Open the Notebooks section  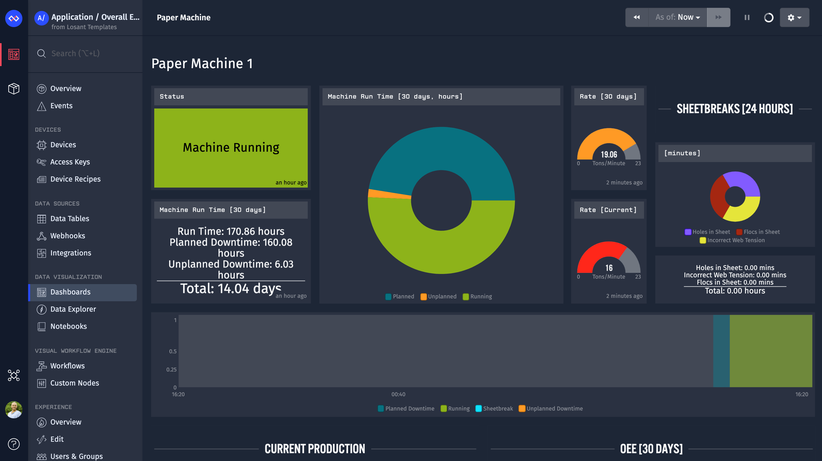click(x=69, y=326)
